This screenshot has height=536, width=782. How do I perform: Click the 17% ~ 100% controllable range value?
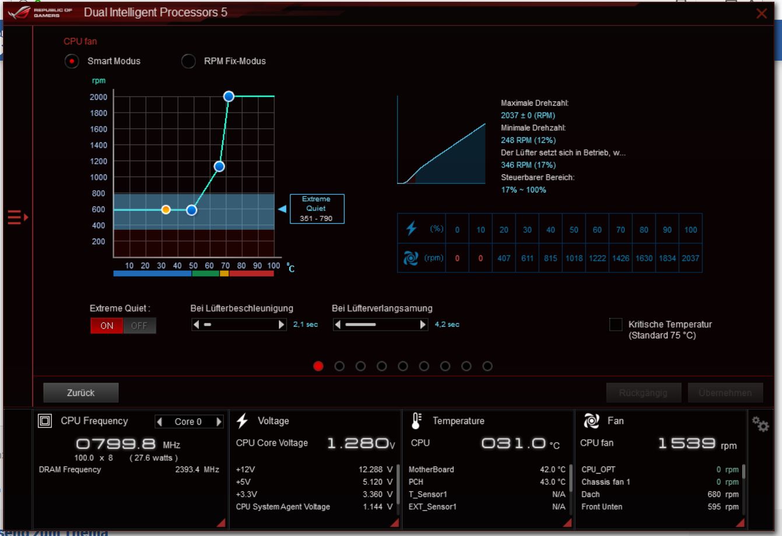[524, 190]
